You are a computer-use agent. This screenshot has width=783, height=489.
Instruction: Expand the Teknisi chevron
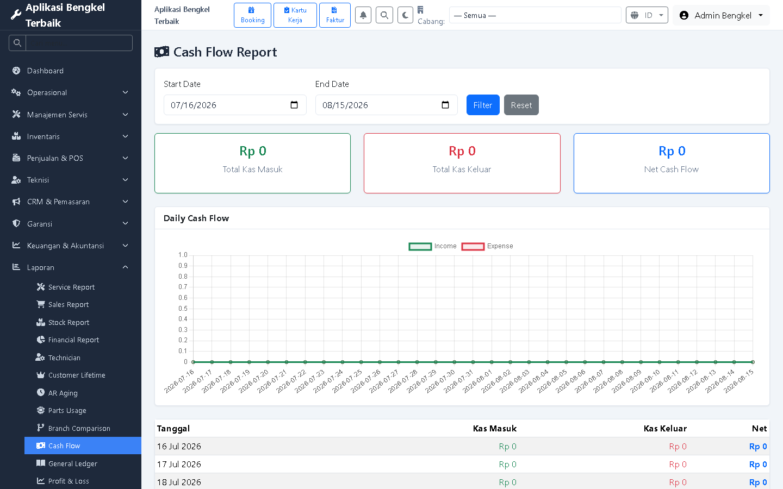[x=126, y=180]
